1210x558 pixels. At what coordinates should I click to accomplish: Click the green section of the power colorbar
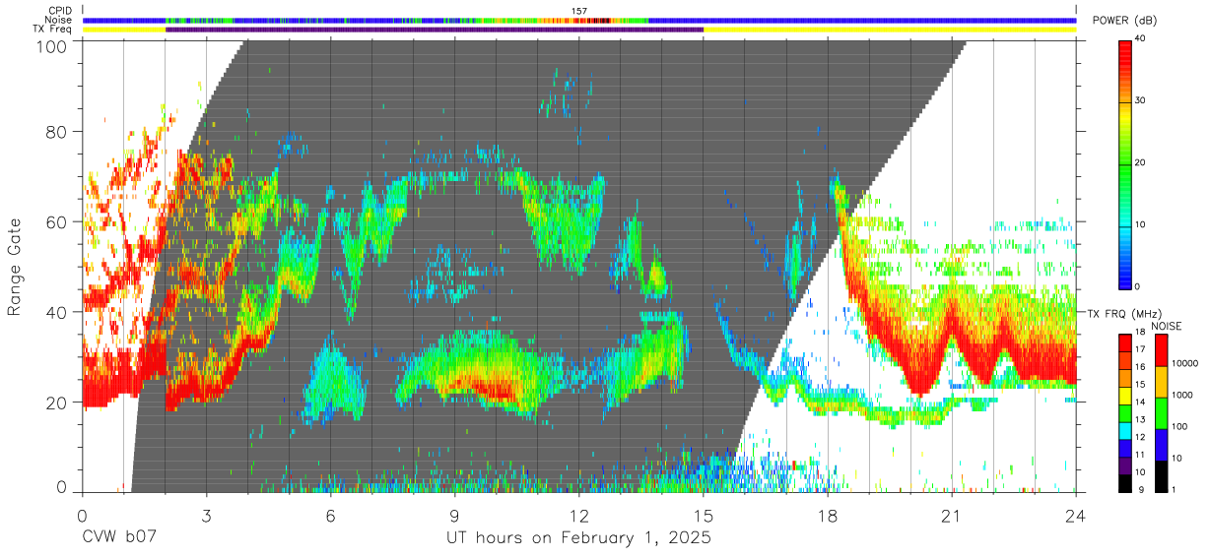pyautogui.click(x=1125, y=172)
